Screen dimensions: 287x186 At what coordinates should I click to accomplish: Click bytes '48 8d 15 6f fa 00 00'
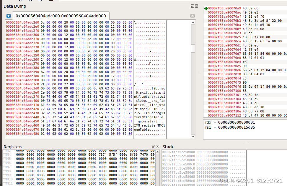click(262, 41)
